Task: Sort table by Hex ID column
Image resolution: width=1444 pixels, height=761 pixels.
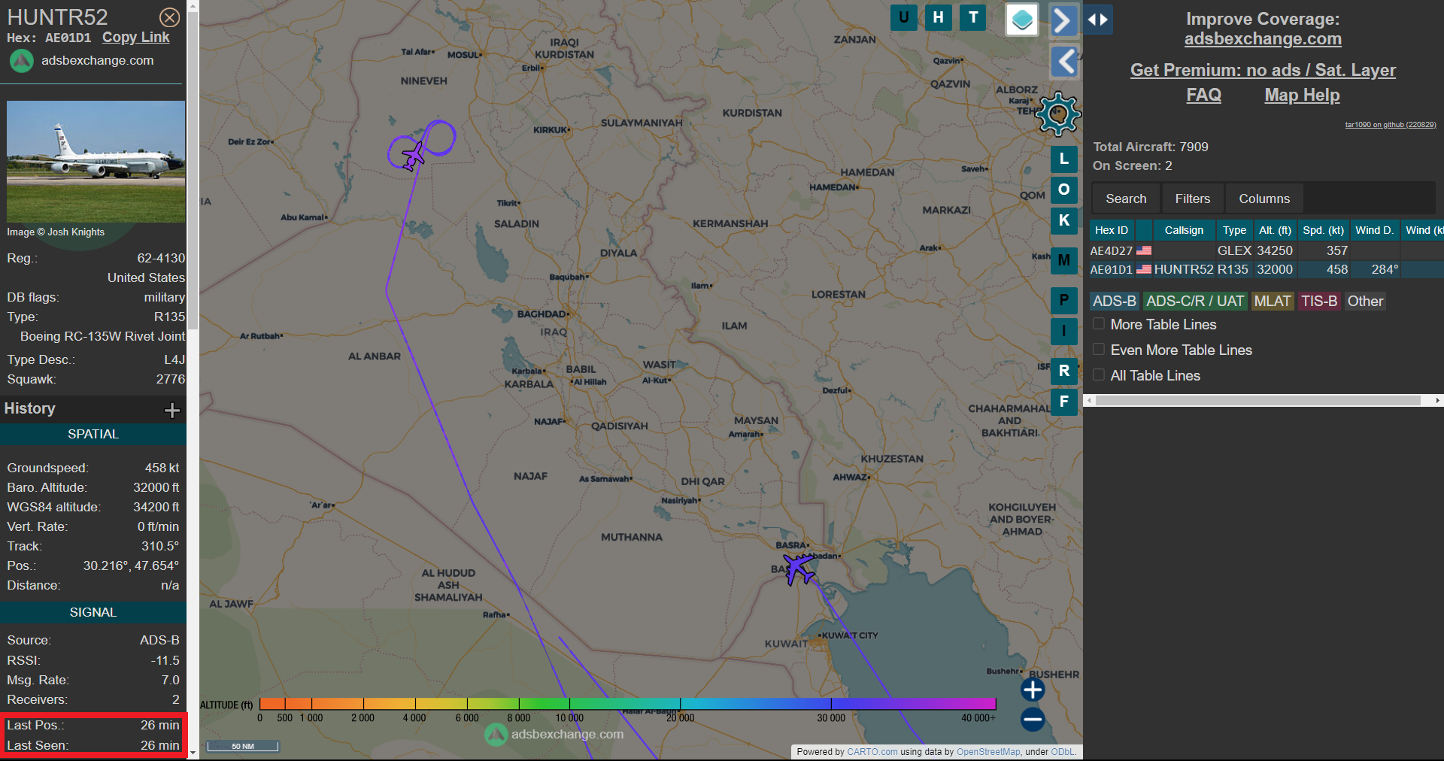Action: click(1112, 230)
